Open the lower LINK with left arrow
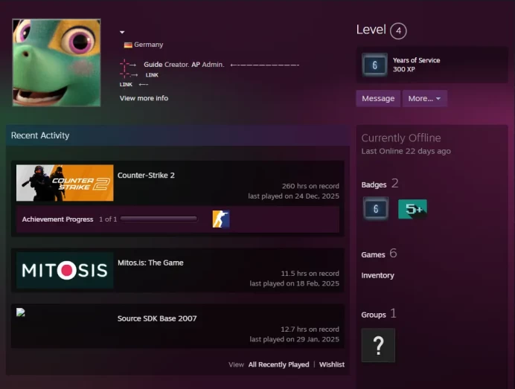The image size is (515, 389). click(x=126, y=85)
